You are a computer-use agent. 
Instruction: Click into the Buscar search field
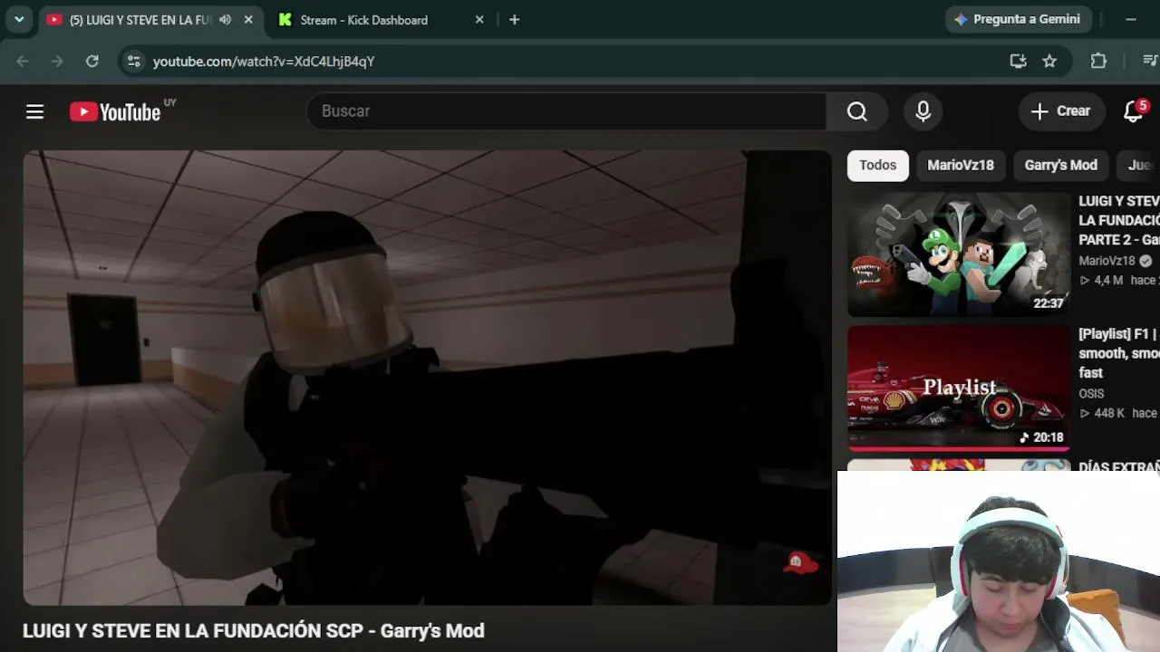click(x=566, y=111)
